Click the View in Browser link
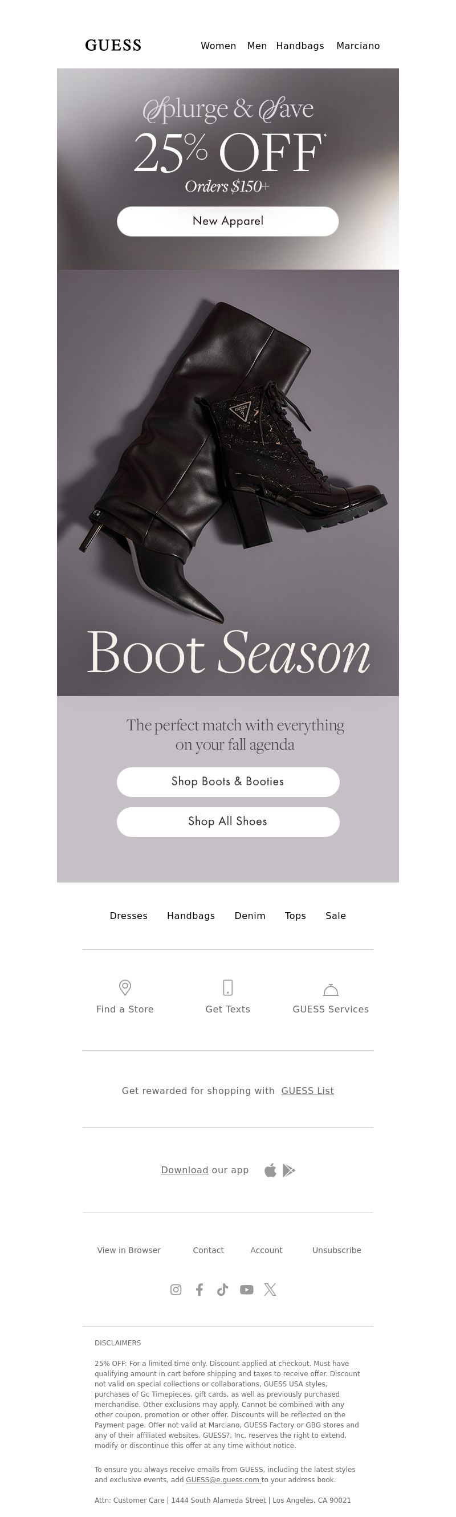This screenshot has width=456, height=1517. (129, 1250)
